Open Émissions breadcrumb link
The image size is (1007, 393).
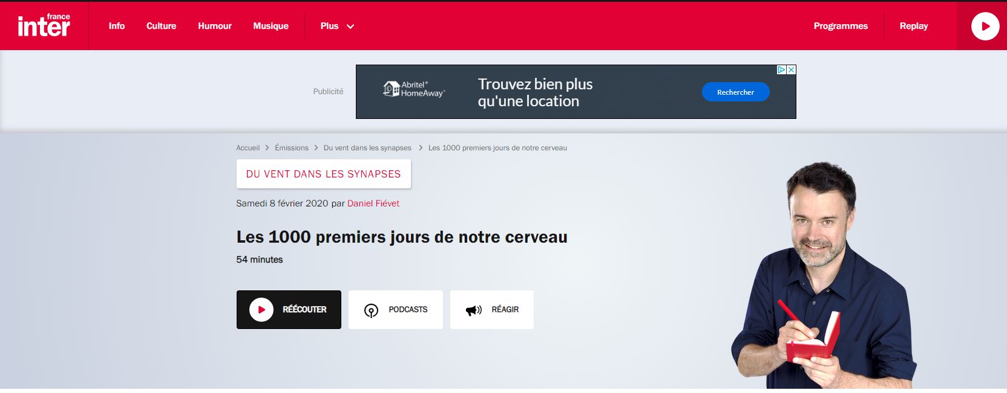tap(292, 148)
